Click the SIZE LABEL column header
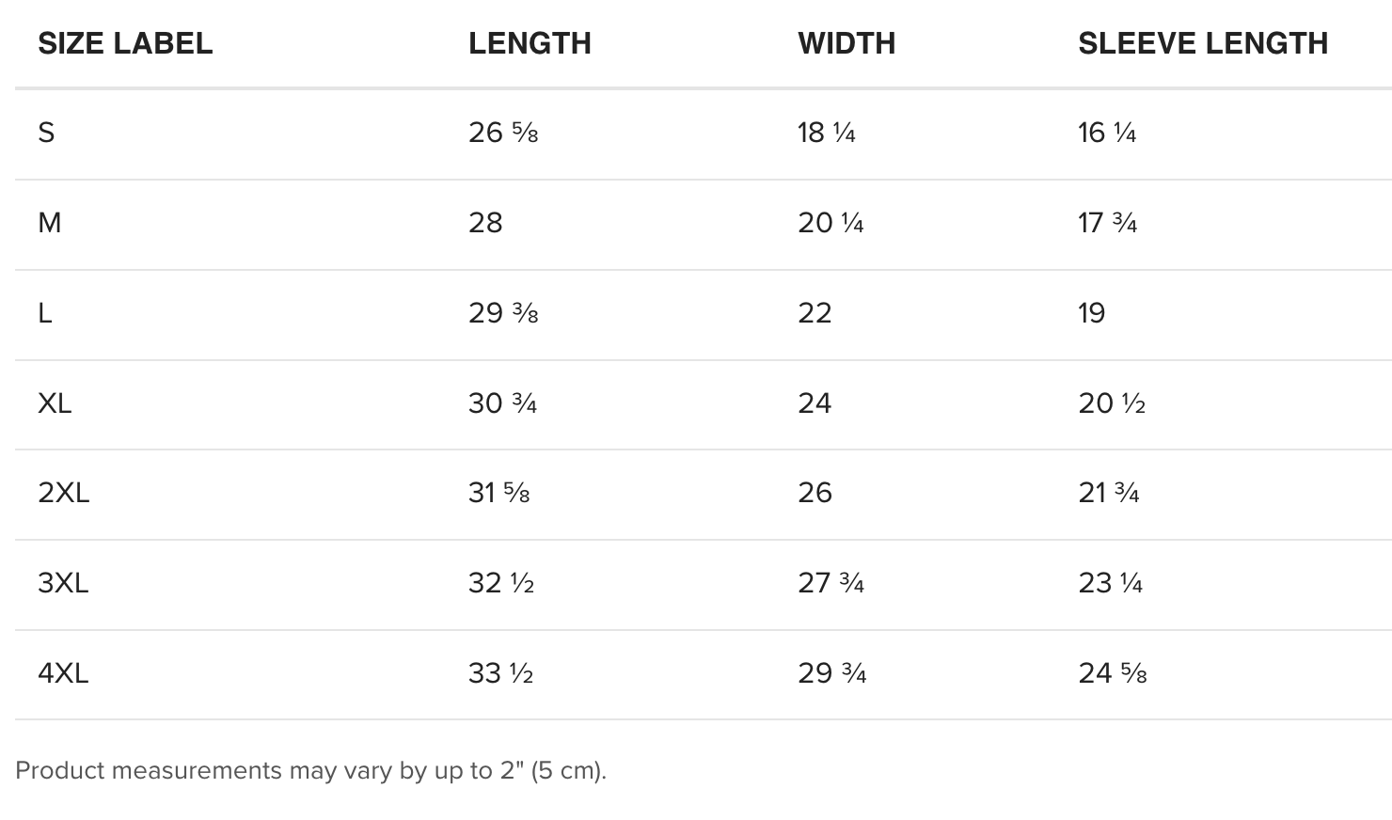The height and width of the screenshot is (820, 1392). pos(125,43)
